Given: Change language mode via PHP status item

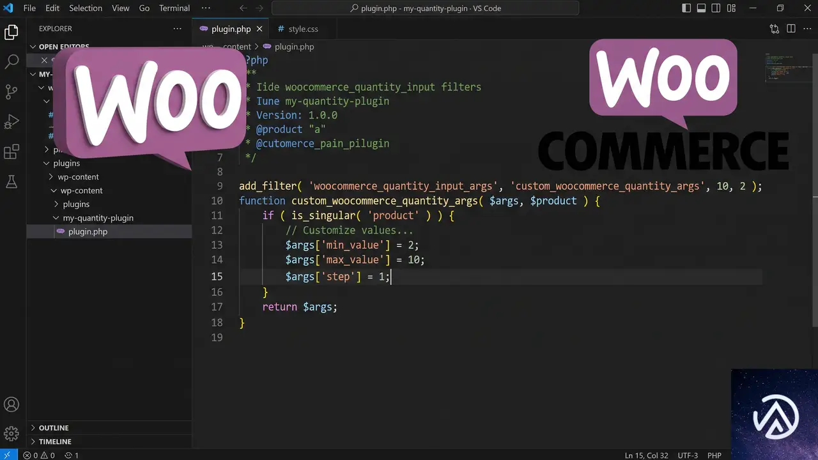Looking at the screenshot, I should pyautogui.click(x=714, y=456).
